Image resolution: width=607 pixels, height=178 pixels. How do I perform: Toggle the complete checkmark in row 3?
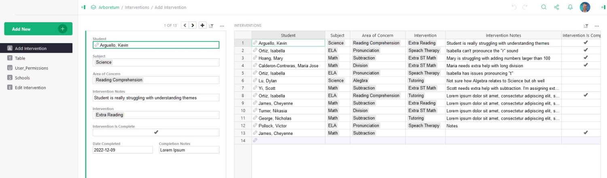pyautogui.click(x=585, y=58)
